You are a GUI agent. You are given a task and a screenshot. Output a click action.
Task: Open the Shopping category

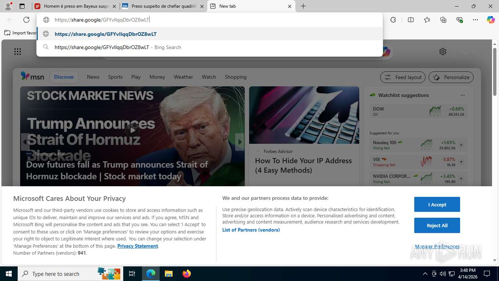[x=236, y=77]
